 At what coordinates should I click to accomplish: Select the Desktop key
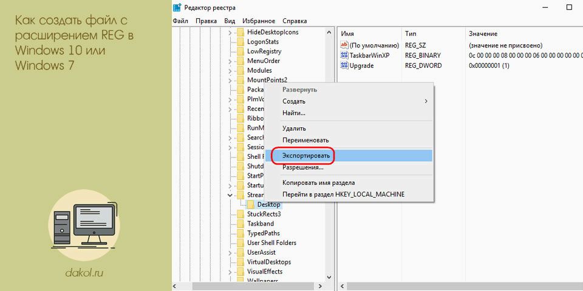268,204
